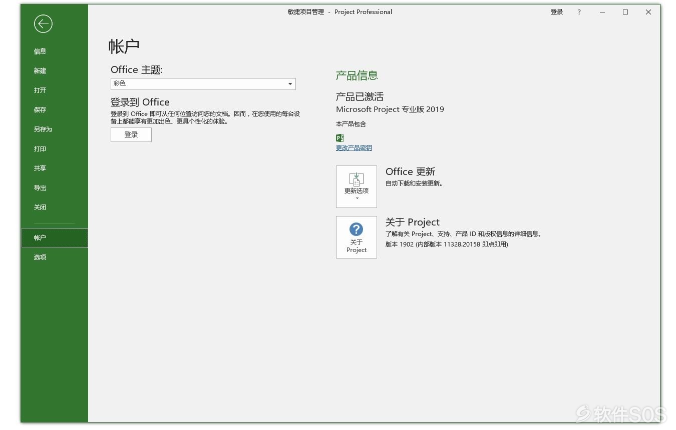Click 保存 in the sidebar

54,109
